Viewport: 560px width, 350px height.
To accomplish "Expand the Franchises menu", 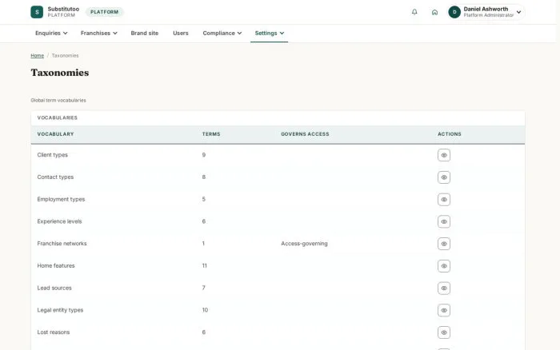I will click(x=99, y=34).
